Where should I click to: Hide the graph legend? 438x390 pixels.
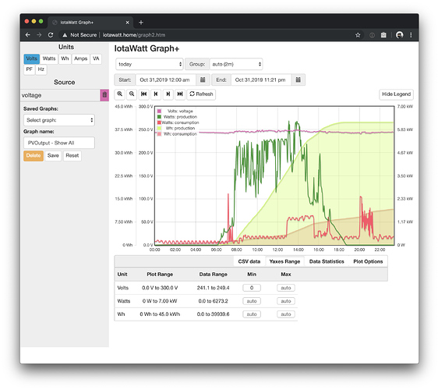pos(396,94)
